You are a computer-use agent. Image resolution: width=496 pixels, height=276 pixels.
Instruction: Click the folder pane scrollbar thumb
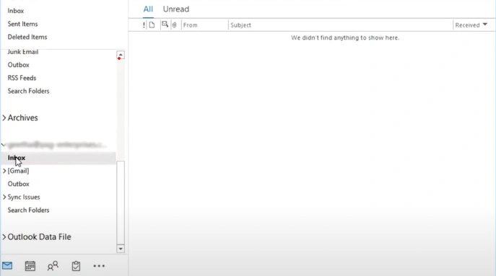coord(121,202)
